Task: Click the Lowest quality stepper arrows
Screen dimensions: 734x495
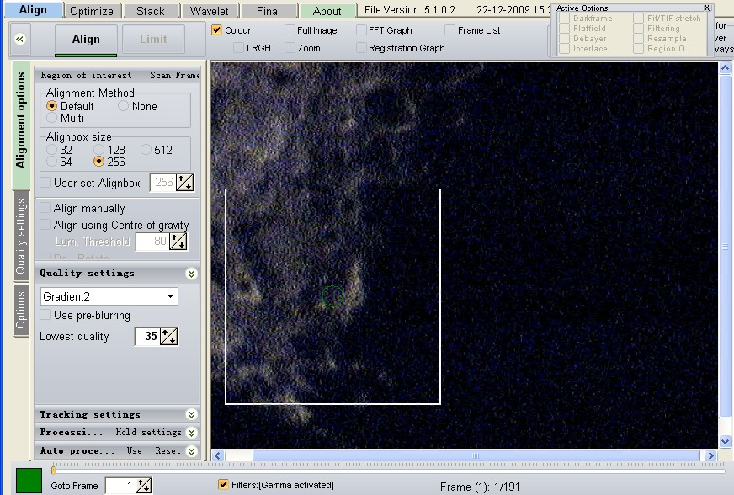Action: pyautogui.click(x=169, y=337)
